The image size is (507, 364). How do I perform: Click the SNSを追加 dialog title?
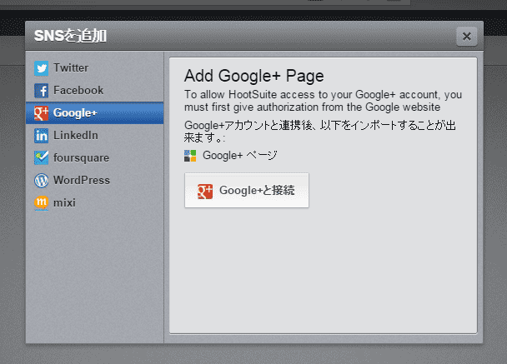click(x=70, y=36)
